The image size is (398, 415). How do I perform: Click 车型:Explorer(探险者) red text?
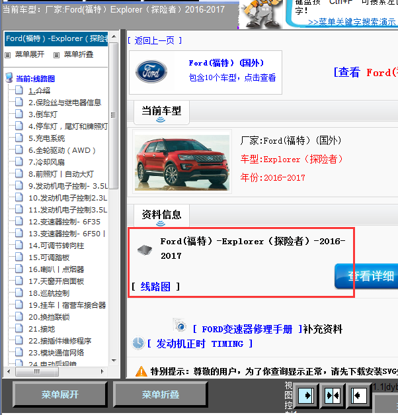292,159
